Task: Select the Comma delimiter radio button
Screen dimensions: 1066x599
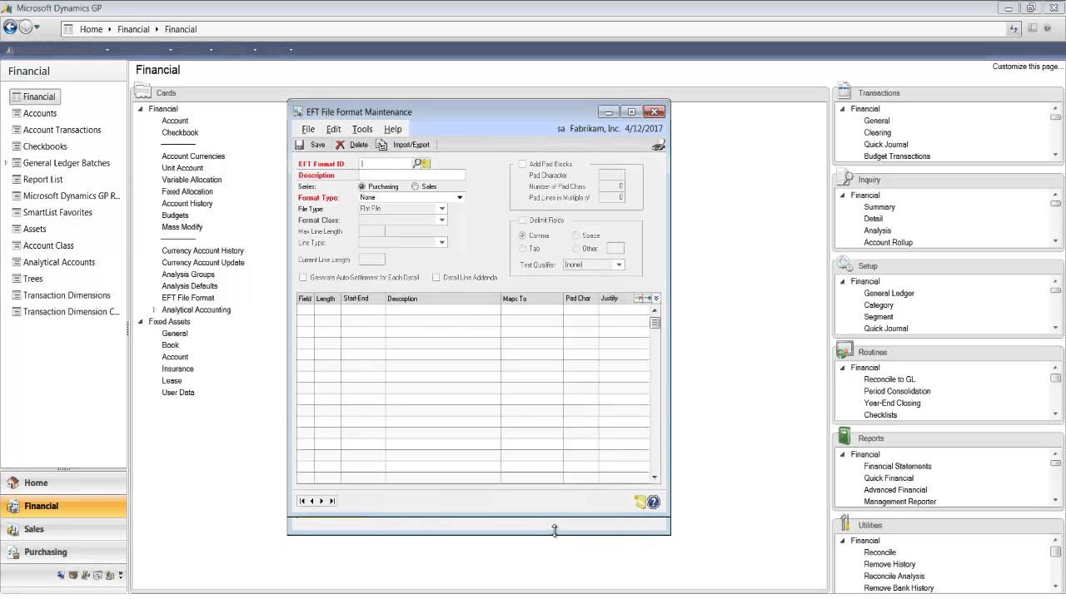Action: 523,235
